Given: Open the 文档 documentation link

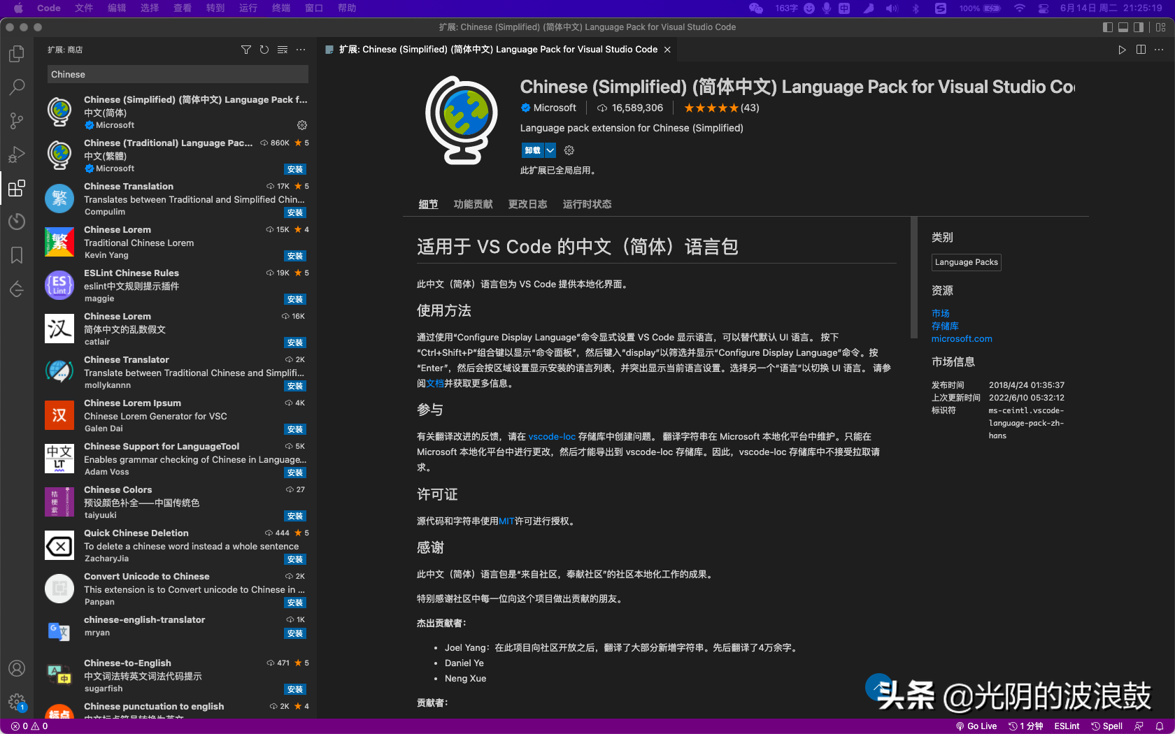Looking at the screenshot, I should tap(435, 383).
